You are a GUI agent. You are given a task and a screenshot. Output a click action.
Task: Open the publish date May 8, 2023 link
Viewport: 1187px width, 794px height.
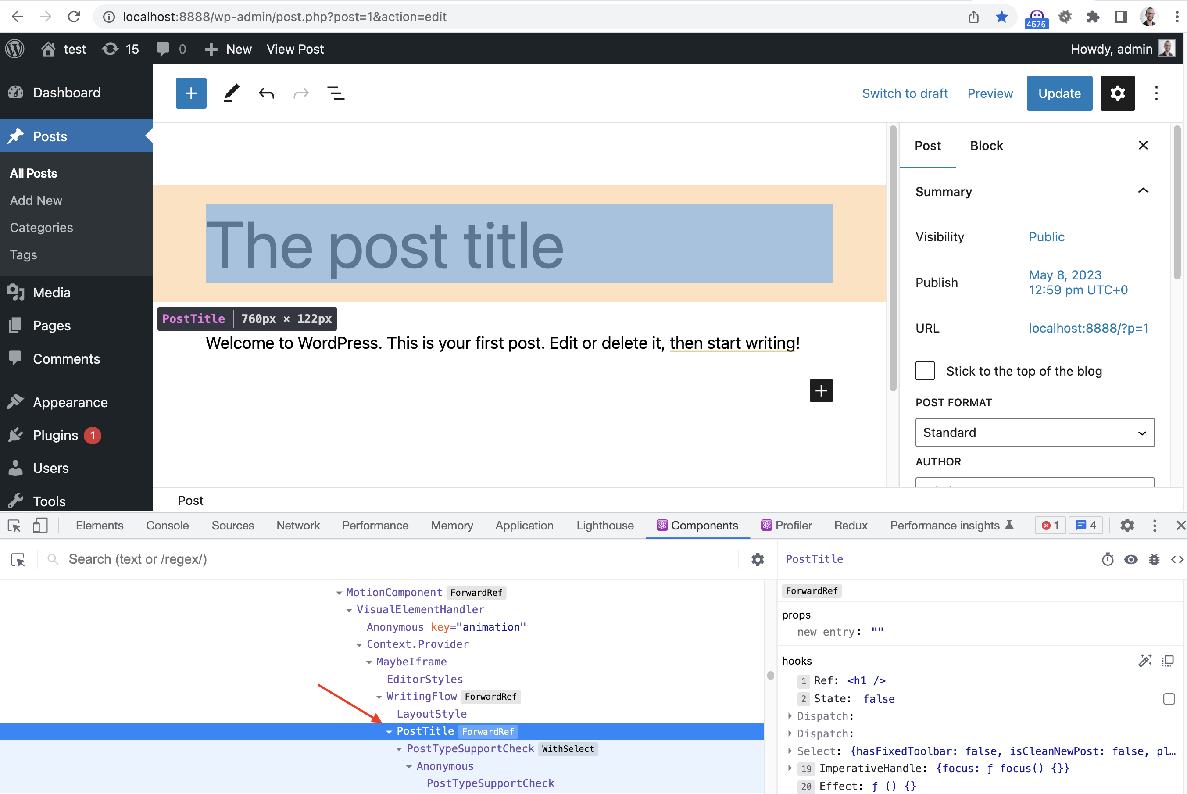tap(1078, 282)
